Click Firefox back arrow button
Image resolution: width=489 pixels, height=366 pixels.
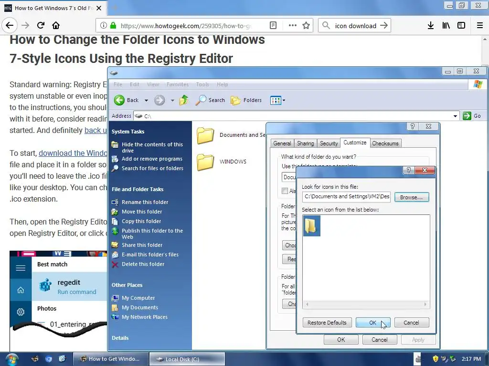(x=10, y=25)
